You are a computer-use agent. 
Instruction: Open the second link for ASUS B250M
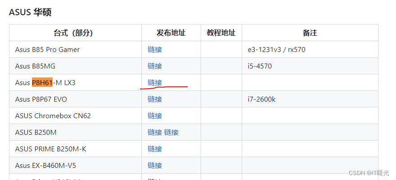coord(171,132)
